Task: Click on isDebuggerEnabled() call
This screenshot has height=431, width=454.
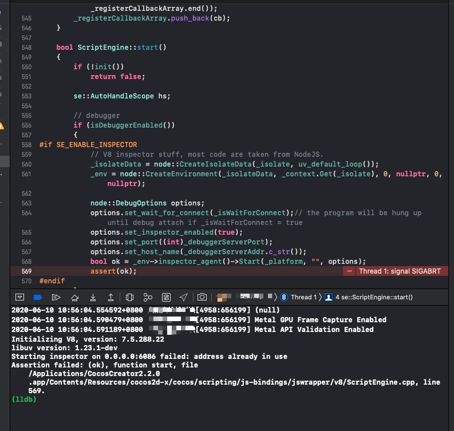Action: tap(132, 125)
